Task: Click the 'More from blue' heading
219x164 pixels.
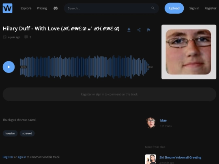Action: point(155,147)
